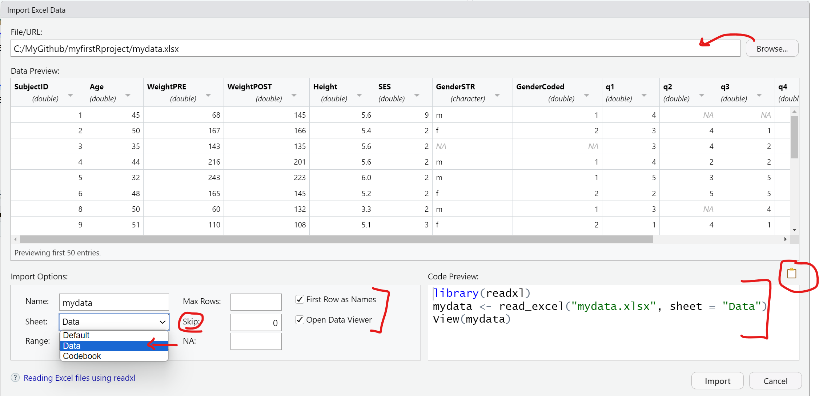Click the right arrow of horizontal scrollbar

785,239
